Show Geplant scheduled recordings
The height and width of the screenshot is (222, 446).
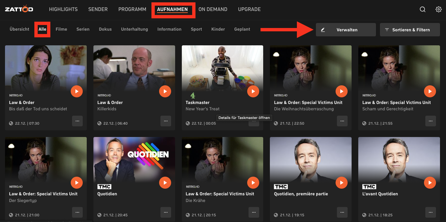tap(242, 29)
